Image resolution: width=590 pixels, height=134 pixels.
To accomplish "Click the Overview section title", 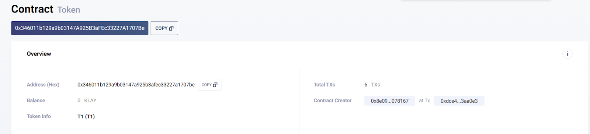I will coord(39,54).
